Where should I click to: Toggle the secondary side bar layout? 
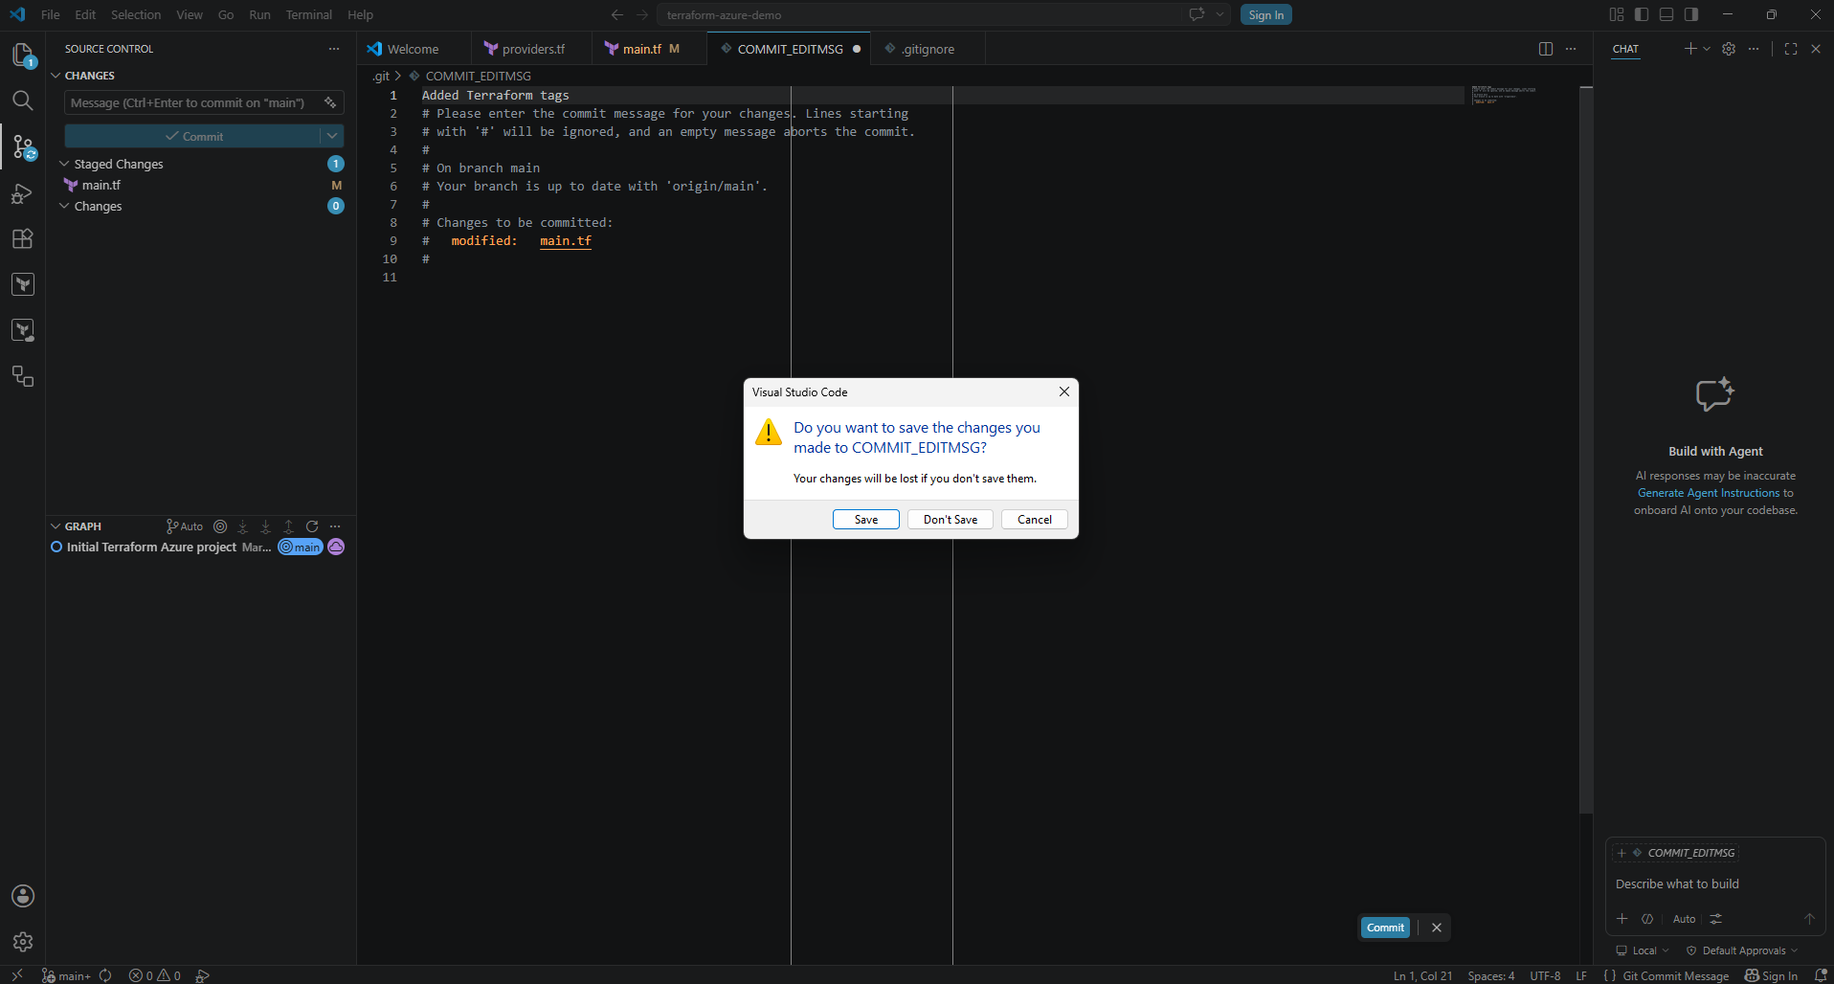1691,14
